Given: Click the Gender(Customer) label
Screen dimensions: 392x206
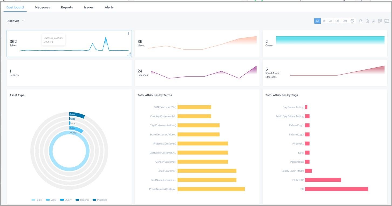Looking at the screenshot, I should 166,162.
